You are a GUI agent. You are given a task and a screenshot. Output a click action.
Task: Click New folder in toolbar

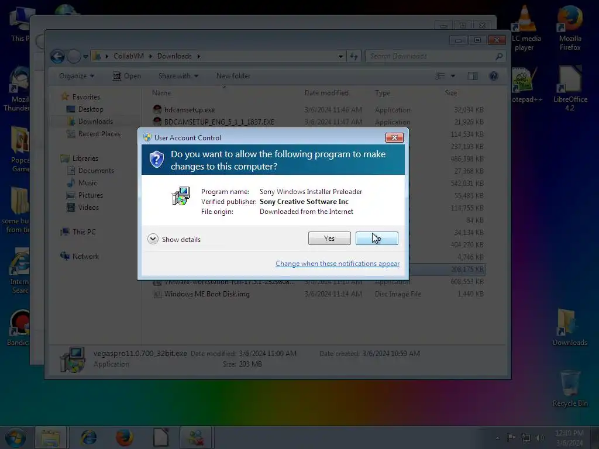[233, 76]
